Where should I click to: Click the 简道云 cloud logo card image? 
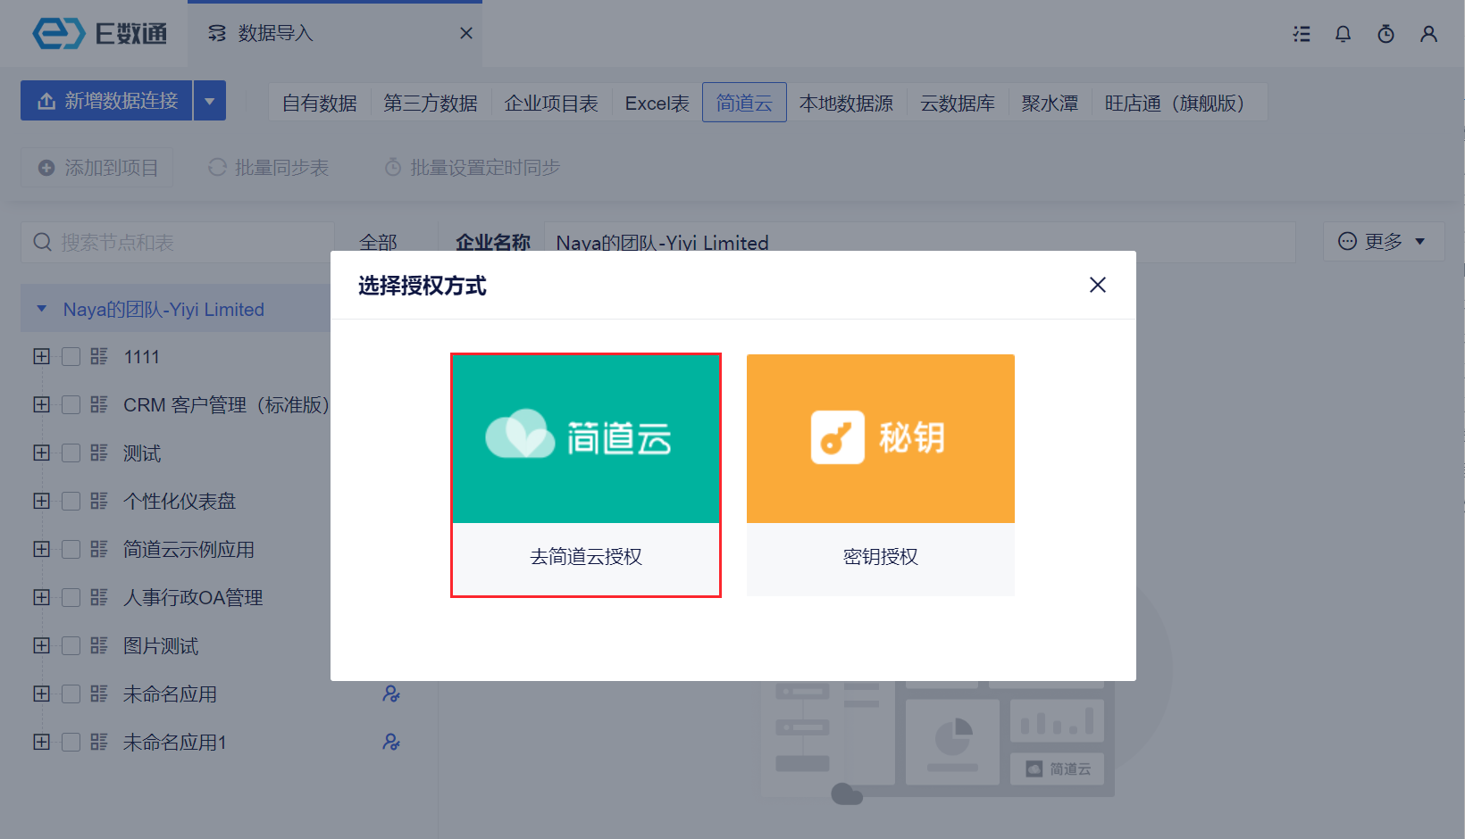point(586,438)
